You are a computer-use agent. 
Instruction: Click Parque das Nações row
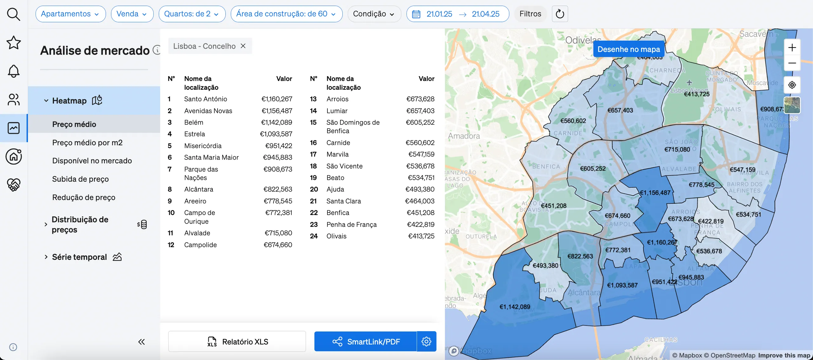(x=230, y=173)
